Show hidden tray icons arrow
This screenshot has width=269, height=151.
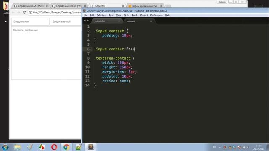220,147
